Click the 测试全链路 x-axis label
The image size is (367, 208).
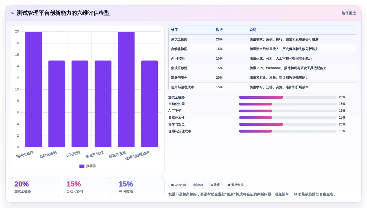[25, 155]
